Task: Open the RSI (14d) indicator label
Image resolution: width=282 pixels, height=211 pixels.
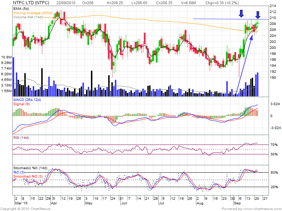Action: coord(20,138)
